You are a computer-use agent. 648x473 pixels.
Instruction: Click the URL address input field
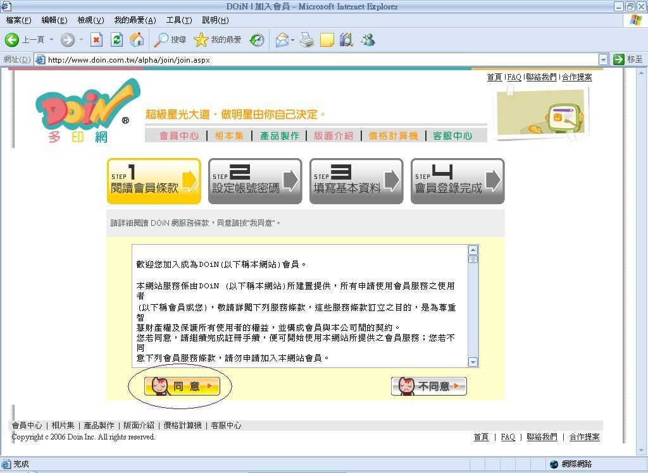316,59
